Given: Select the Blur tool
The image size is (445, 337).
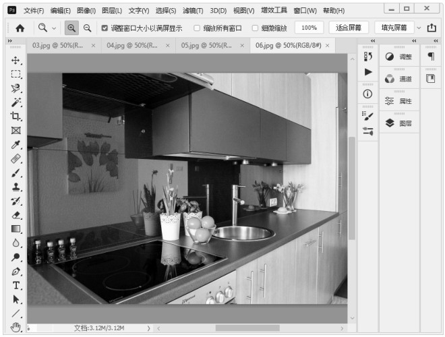Looking at the screenshot, I should tap(16, 243).
